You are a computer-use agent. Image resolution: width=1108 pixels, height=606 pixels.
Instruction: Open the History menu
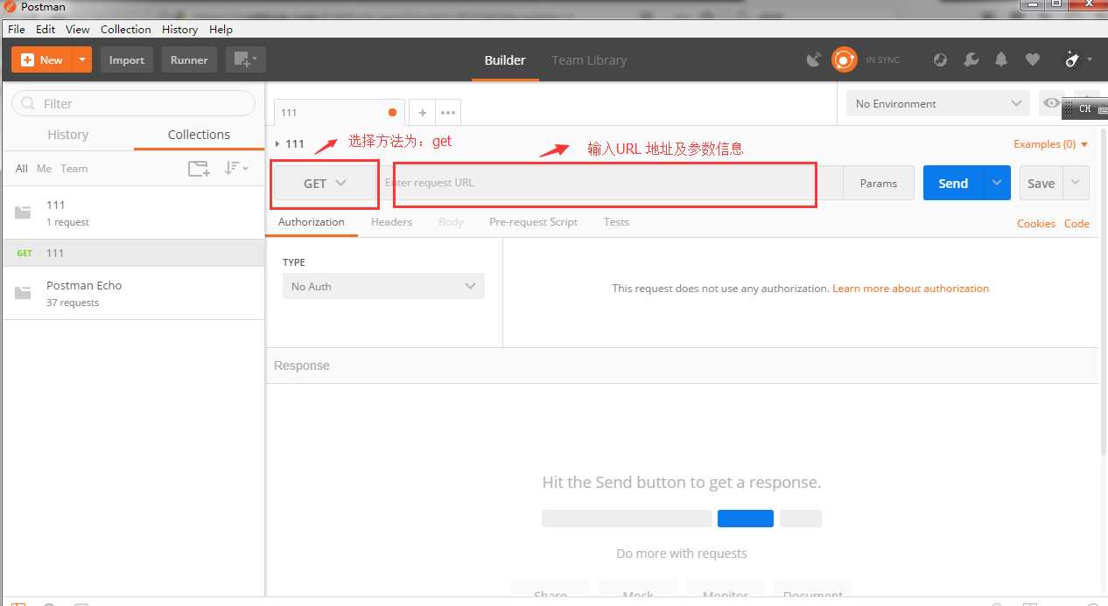pos(179,29)
